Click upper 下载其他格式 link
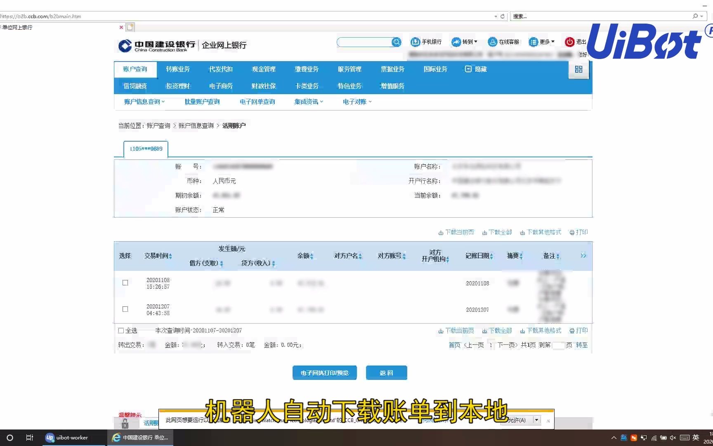The width and height of the screenshot is (713, 446). [x=541, y=232]
